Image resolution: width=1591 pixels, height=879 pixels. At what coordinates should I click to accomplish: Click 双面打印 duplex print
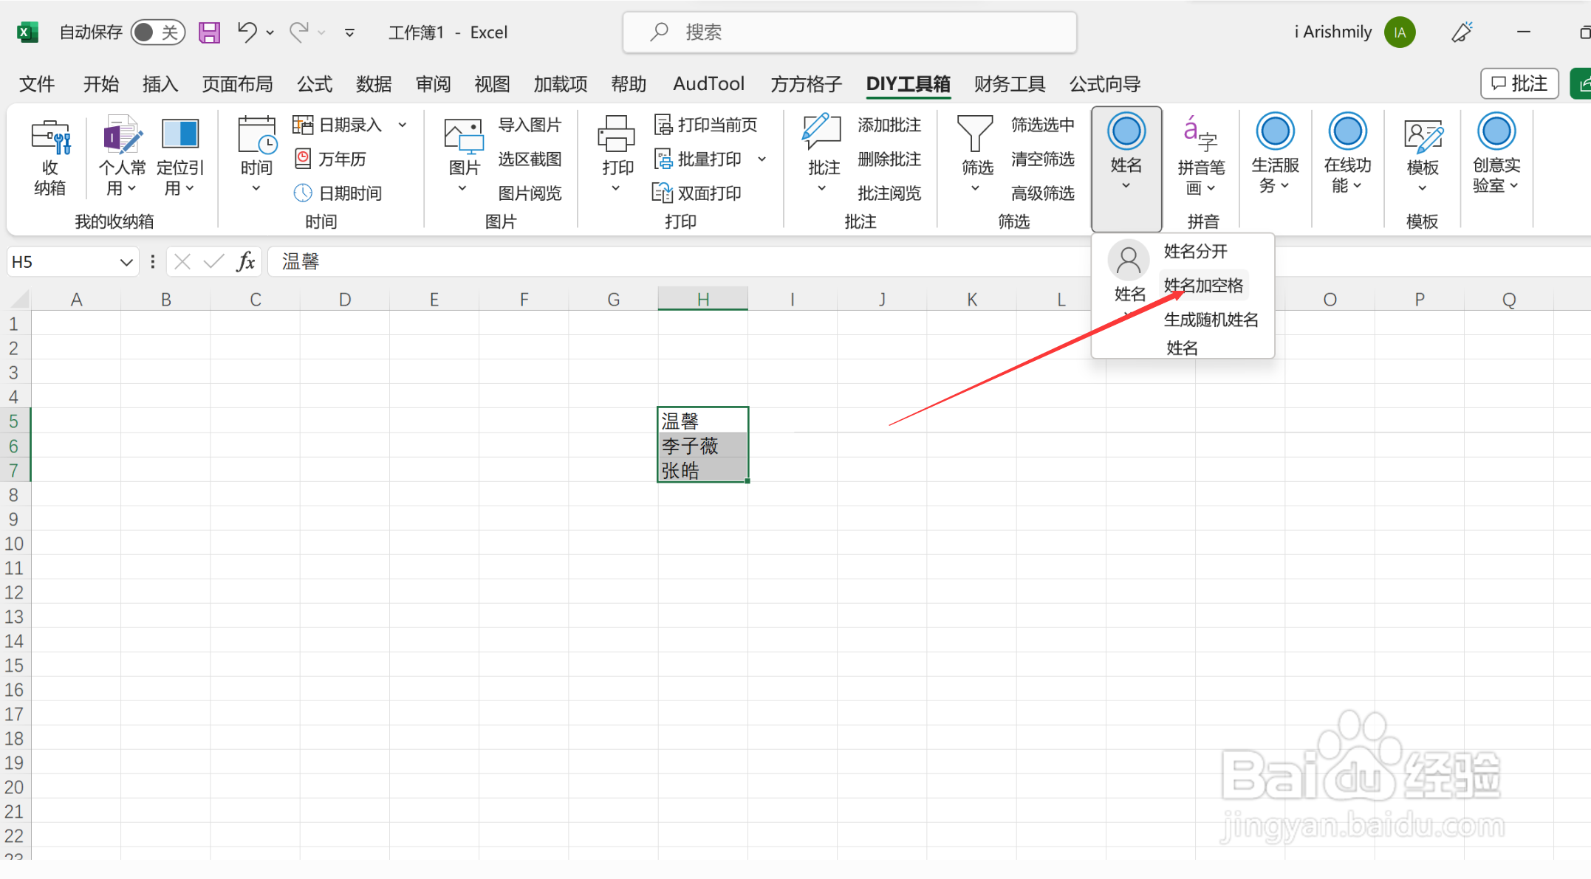pyautogui.click(x=697, y=193)
